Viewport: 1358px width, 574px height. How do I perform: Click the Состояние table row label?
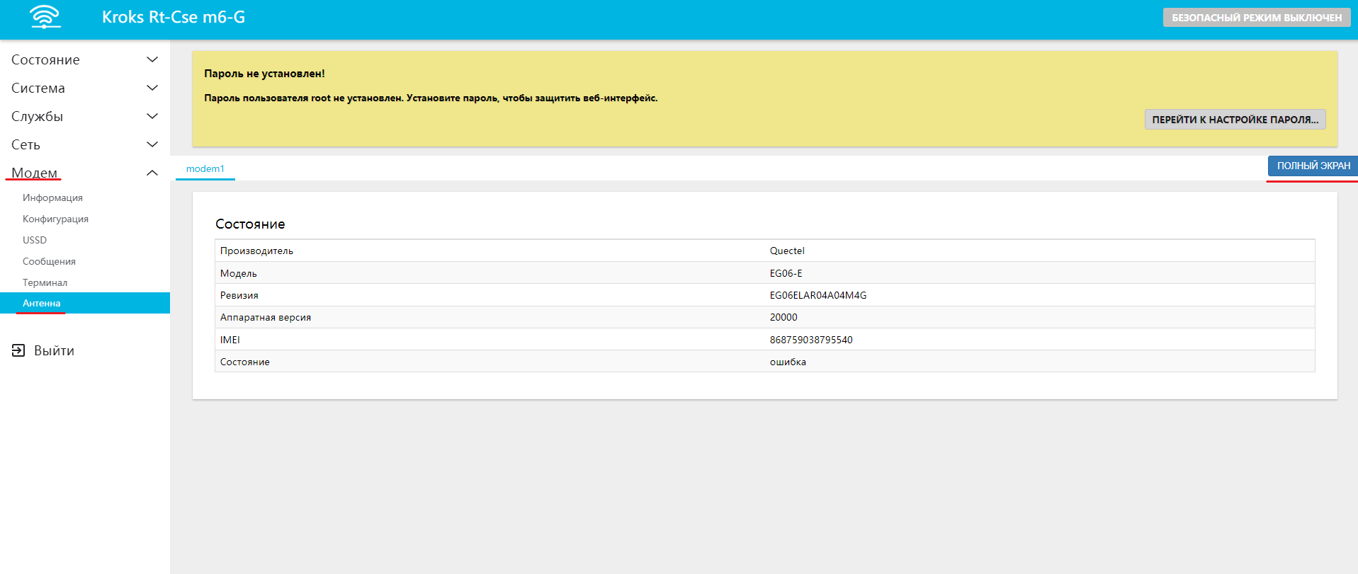[x=245, y=362]
